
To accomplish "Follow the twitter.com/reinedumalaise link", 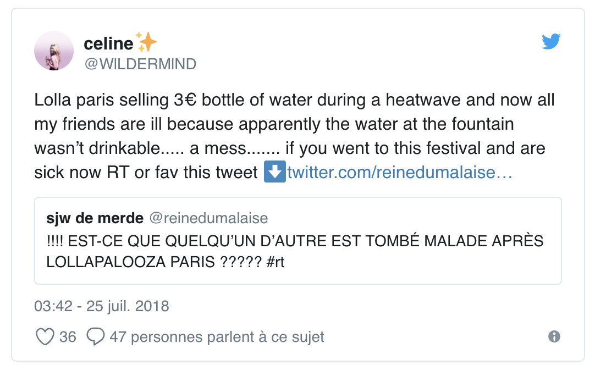I will (x=400, y=173).
